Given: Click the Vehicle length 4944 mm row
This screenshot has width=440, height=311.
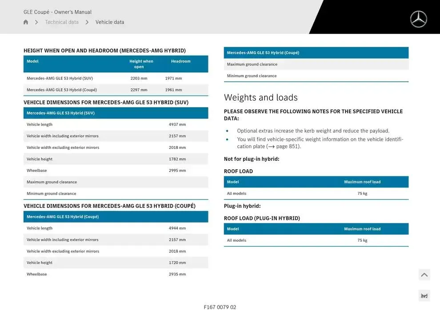Looking at the screenshot, I should (116, 228).
